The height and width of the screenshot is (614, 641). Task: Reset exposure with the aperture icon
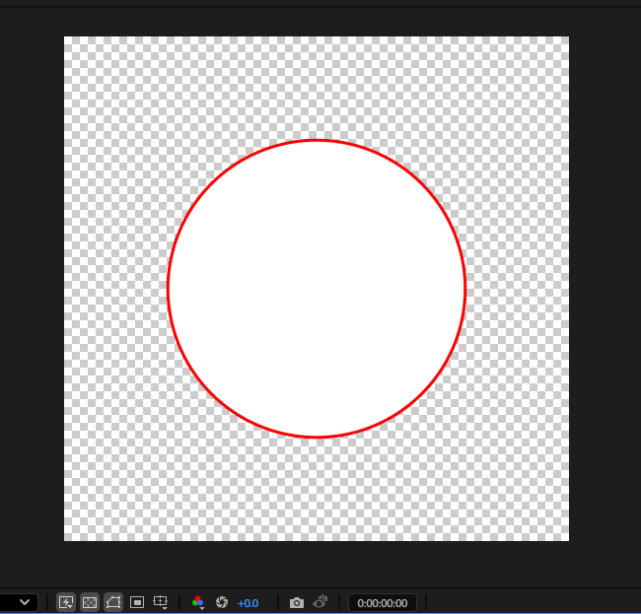pos(222,602)
